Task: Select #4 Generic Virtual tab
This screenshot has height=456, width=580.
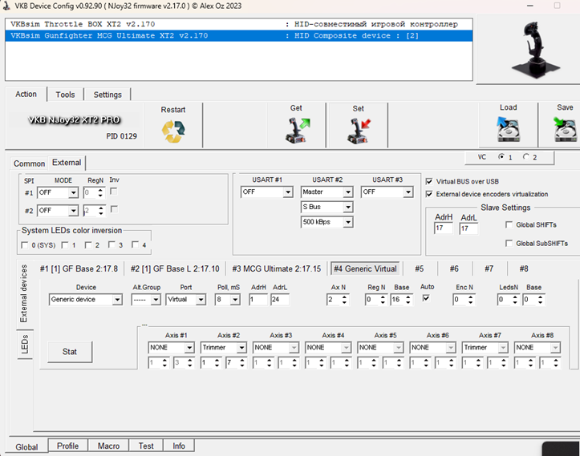Action: pyautogui.click(x=365, y=268)
